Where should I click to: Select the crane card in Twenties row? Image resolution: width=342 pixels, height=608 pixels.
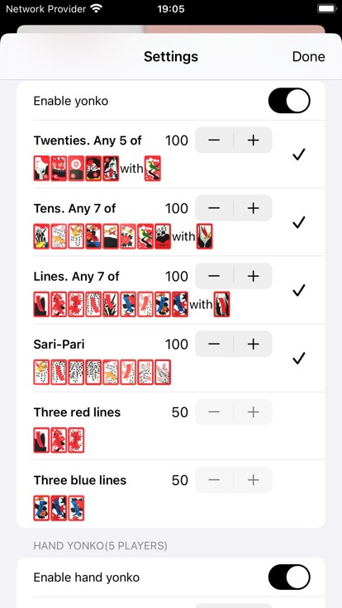(x=41, y=169)
